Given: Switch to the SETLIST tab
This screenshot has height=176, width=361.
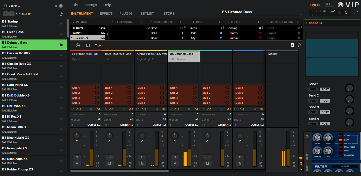Looking at the screenshot, I should tap(147, 14).
